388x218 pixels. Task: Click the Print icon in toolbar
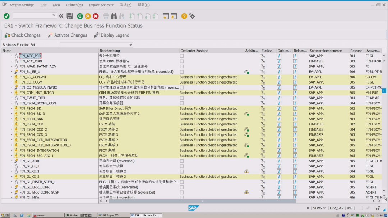106,16
